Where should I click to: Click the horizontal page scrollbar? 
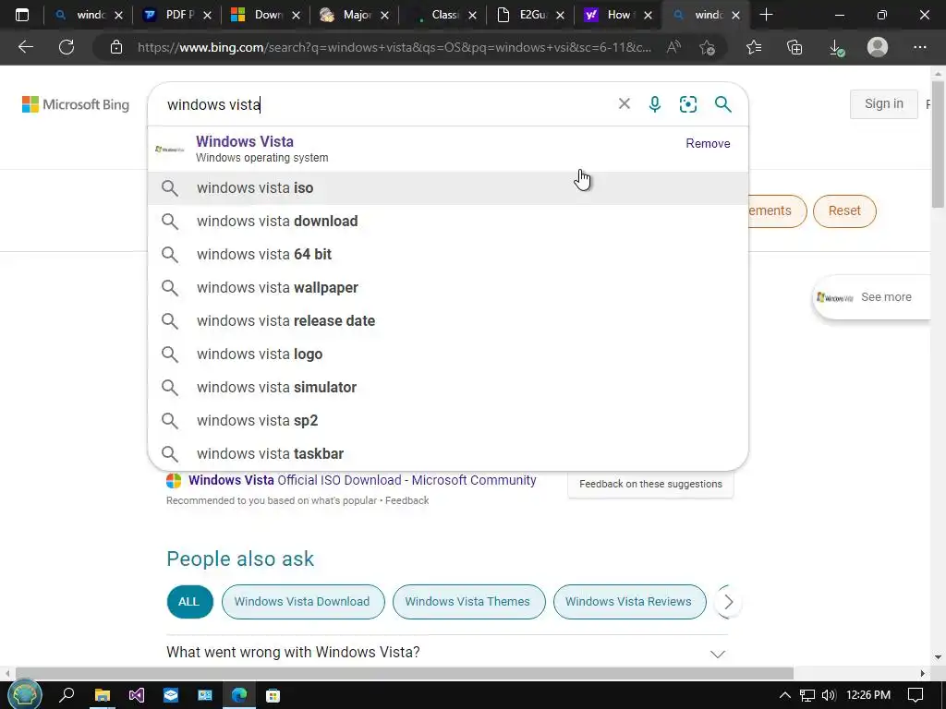click(405, 673)
